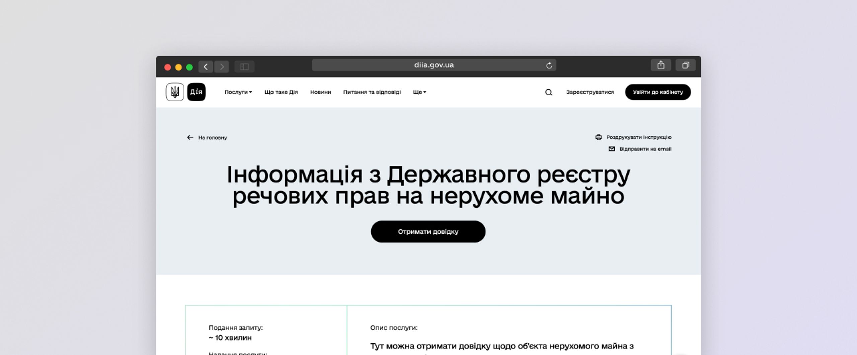Image resolution: width=857 pixels, height=355 pixels.
Task: Click the На головну link
Action: (212, 137)
